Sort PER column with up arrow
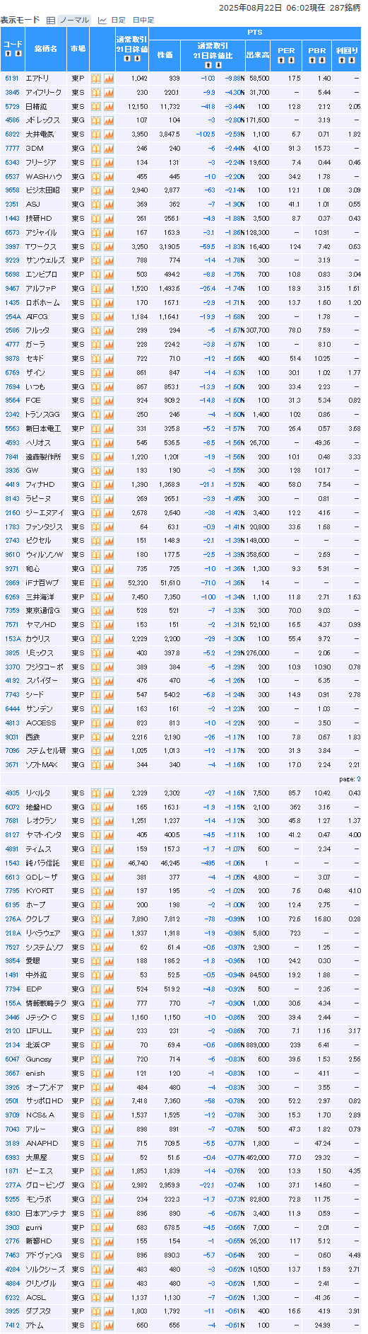This screenshot has width=368, height=1334. click(281, 60)
